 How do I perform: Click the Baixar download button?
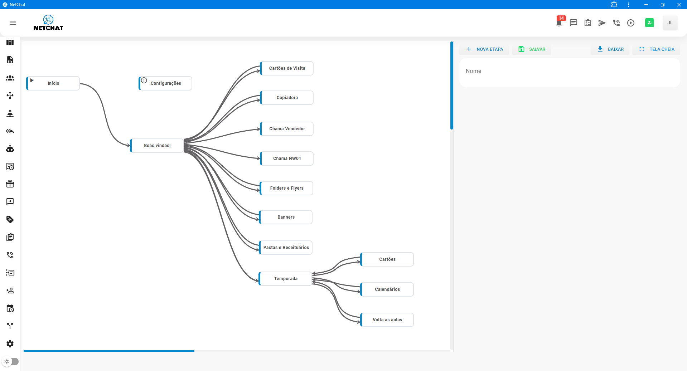pyautogui.click(x=610, y=49)
